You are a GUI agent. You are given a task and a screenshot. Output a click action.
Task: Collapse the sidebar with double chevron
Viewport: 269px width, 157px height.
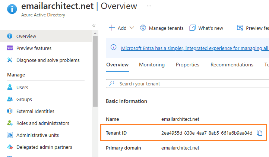pos(94,26)
